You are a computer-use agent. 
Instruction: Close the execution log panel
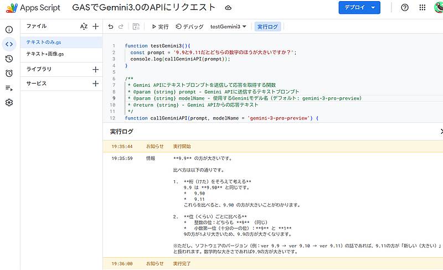pyautogui.click(x=441, y=131)
